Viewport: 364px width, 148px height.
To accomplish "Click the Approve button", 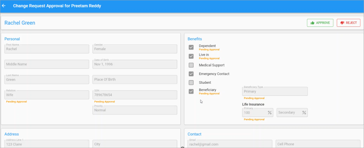I will (320, 23).
